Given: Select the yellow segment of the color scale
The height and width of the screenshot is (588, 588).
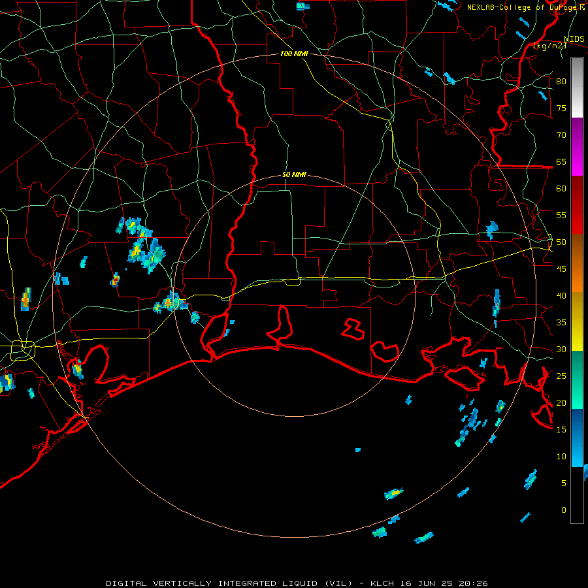Looking at the screenshot, I should pos(577,321).
